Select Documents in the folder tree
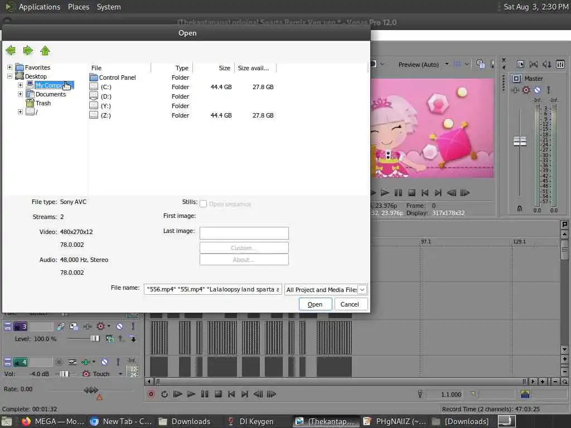The width and height of the screenshot is (571, 428). point(51,94)
